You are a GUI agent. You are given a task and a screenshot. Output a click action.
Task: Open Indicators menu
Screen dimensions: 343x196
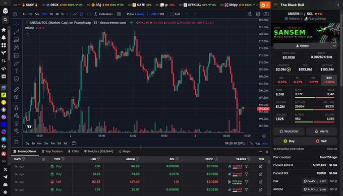click(x=103, y=14)
